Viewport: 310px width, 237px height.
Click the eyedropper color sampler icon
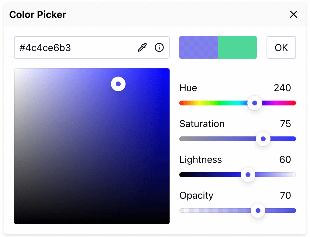[142, 47]
